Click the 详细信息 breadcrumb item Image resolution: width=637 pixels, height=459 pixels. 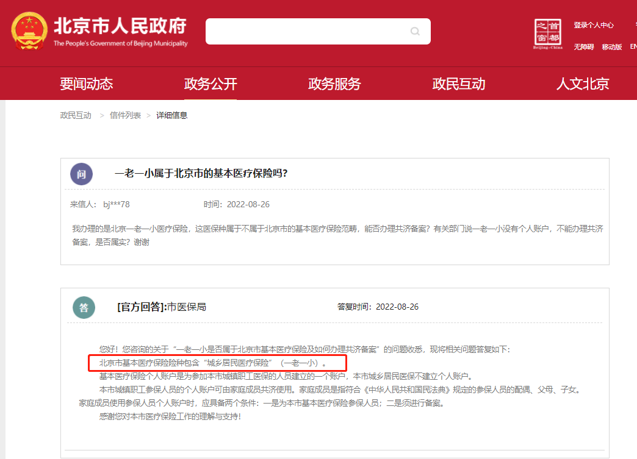click(x=171, y=115)
